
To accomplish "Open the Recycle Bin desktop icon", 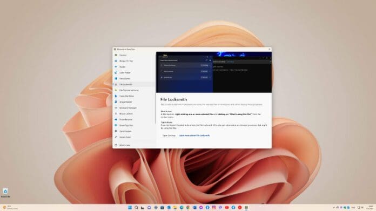I will tap(5, 193).
